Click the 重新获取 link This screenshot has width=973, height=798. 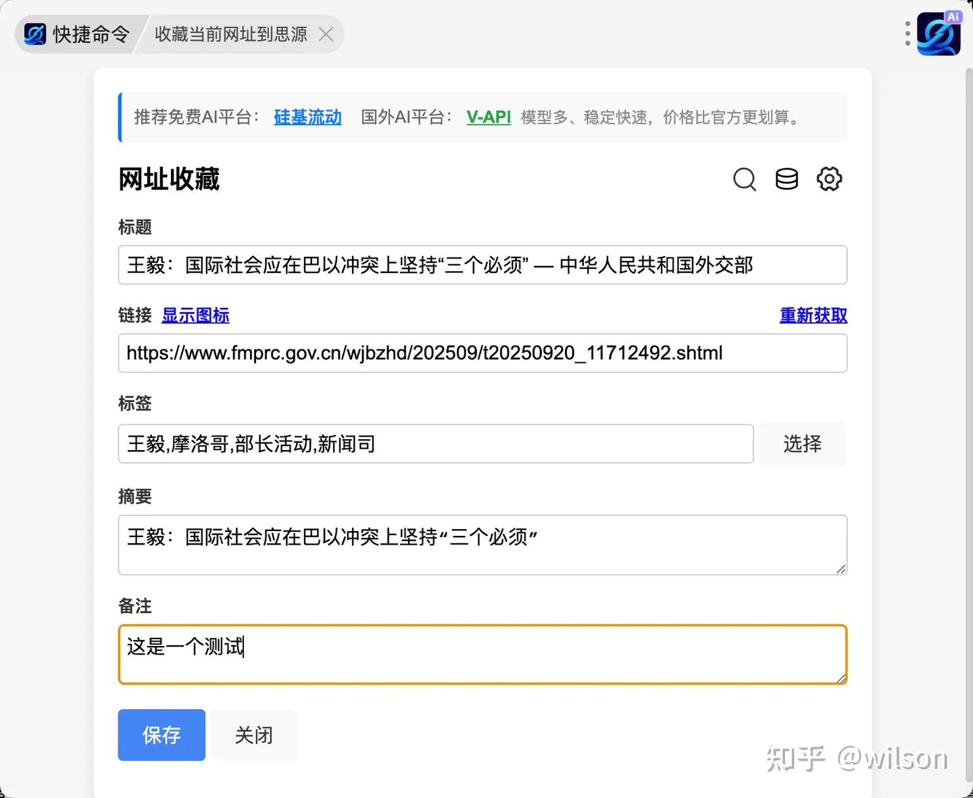814,316
